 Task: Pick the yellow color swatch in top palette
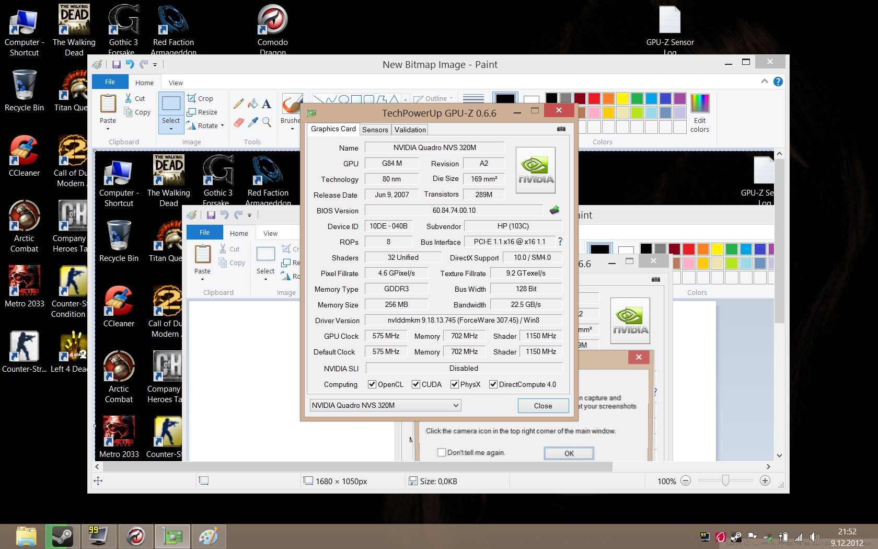coord(622,98)
